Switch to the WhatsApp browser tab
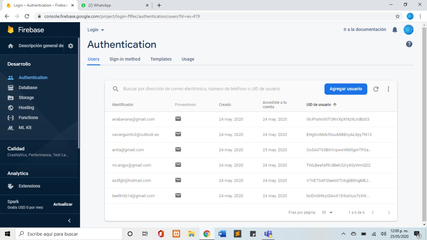The height and width of the screenshot is (240, 427). point(114,5)
